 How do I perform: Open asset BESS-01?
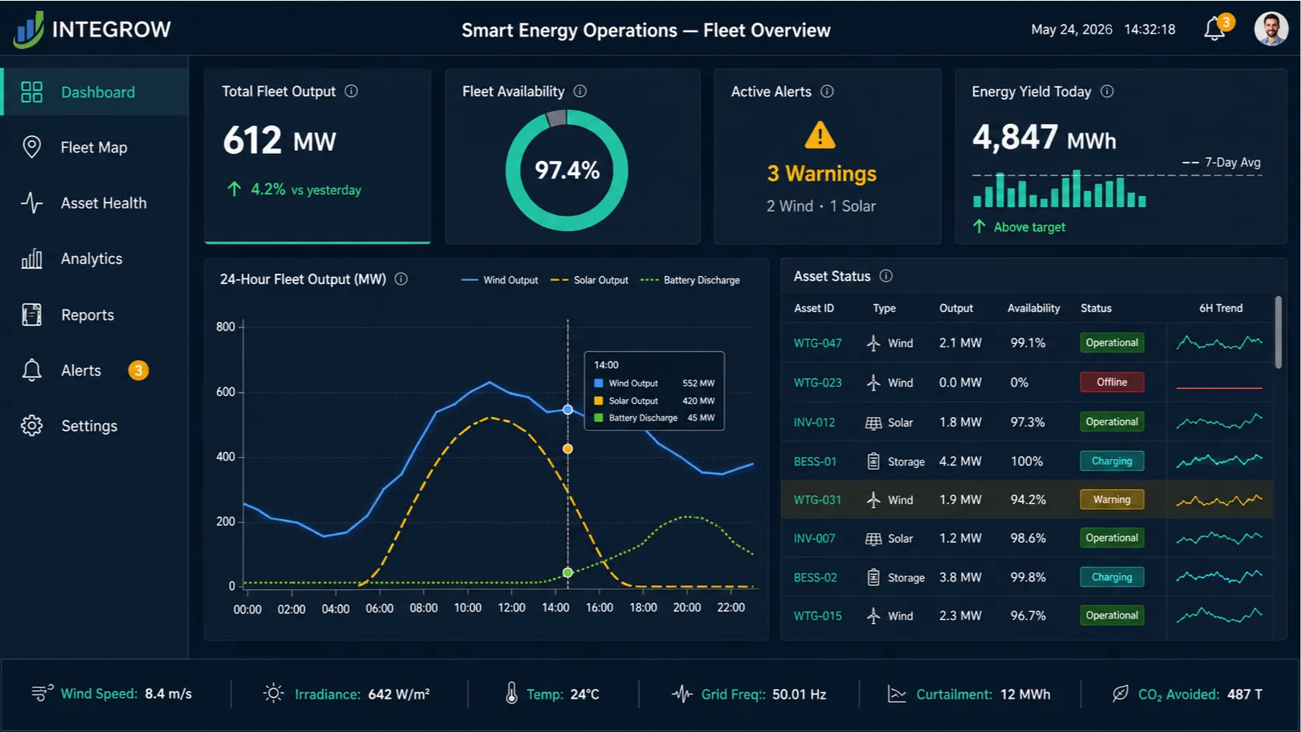[815, 461]
